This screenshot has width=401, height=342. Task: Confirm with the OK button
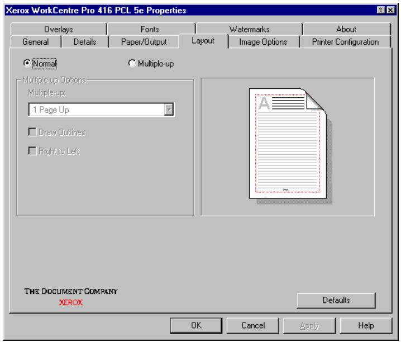[196, 325]
